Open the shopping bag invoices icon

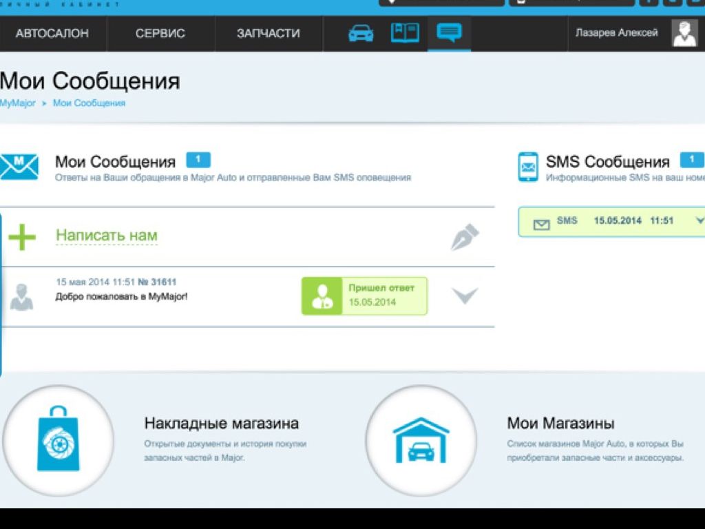tap(58, 440)
